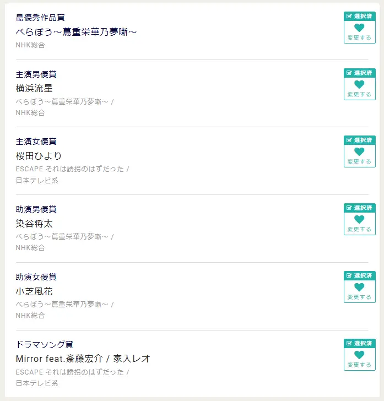Screen dimensions: 384x401
Task: Uncheck the 選択済 badge for ドラマソング賞
Action: coord(349,343)
